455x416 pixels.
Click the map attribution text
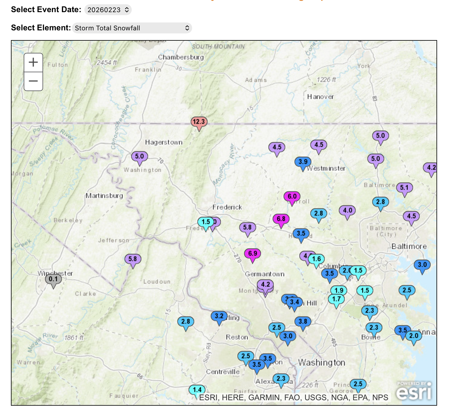tap(293, 397)
